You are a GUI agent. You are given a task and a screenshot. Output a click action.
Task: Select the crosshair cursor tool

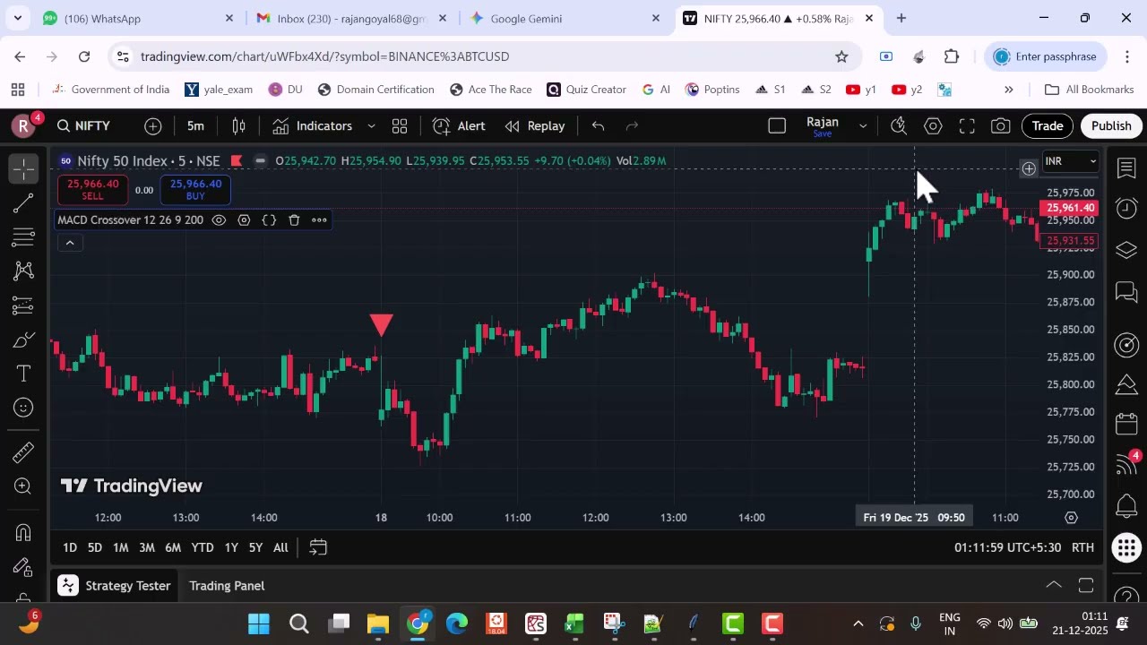[24, 168]
